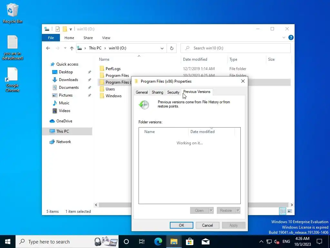The image size is (330, 248).
Task: Click the Explorer Help question mark icon
Action: click(x=291, y=37)
